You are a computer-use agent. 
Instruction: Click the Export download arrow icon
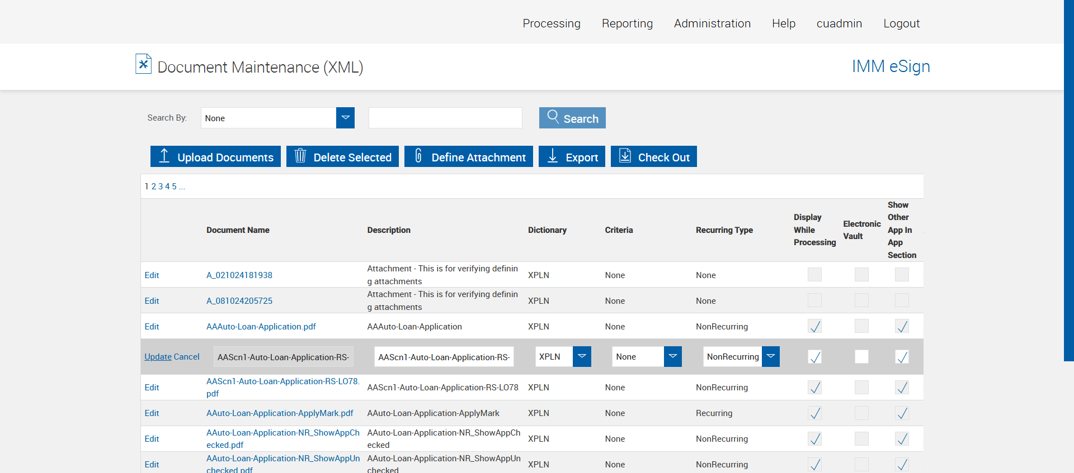click(x=552, y=156)
